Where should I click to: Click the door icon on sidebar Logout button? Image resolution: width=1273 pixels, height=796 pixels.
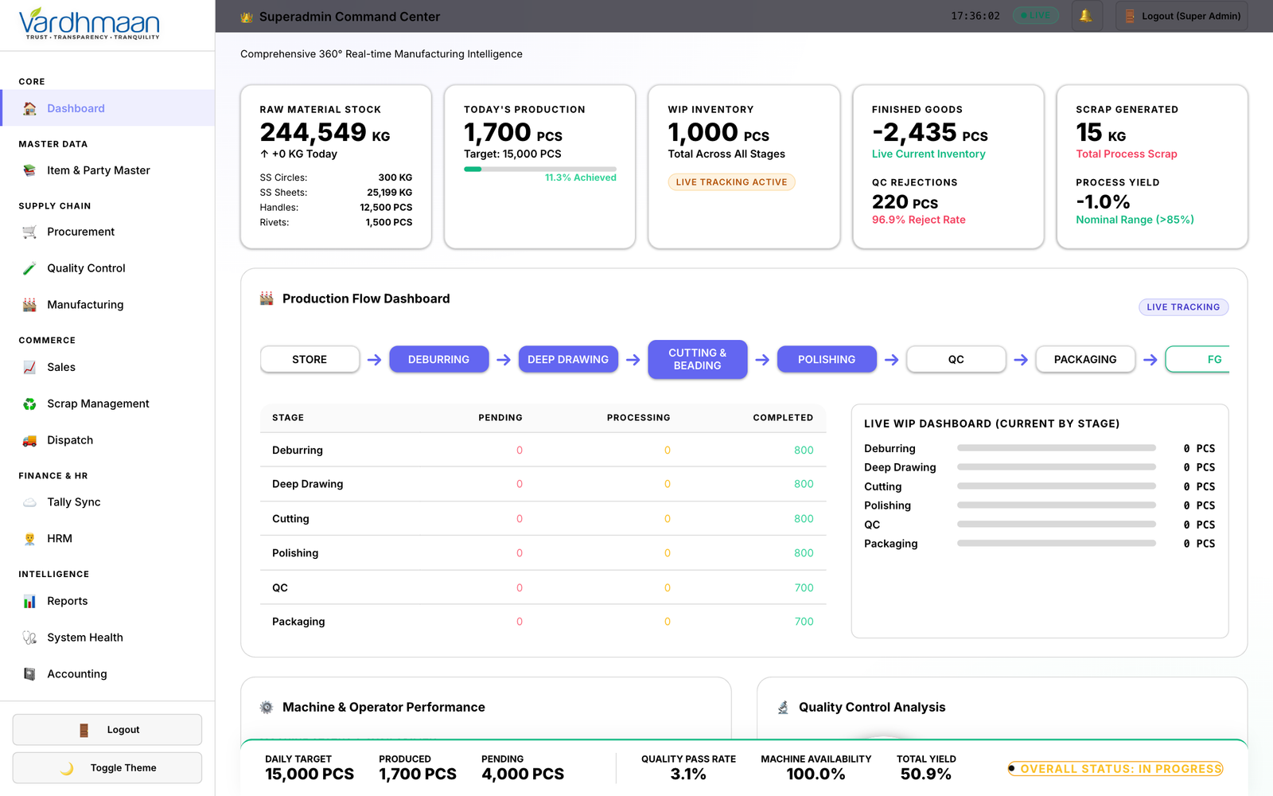[84, 730]
